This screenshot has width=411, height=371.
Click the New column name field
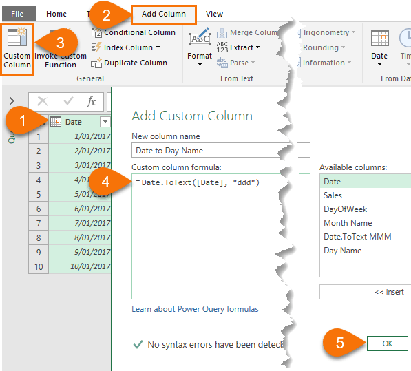221,150
